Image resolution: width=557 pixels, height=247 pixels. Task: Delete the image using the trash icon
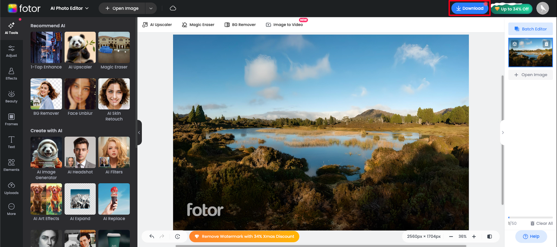click(x=546, y=44)
